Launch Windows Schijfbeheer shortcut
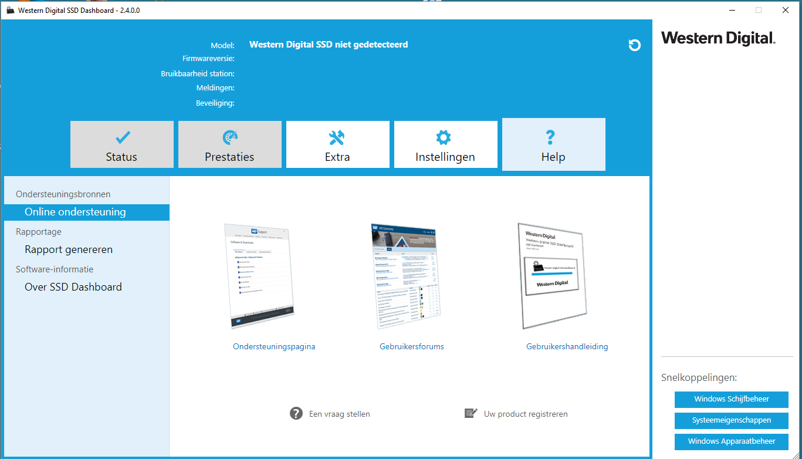 click(x=732, y=399)
